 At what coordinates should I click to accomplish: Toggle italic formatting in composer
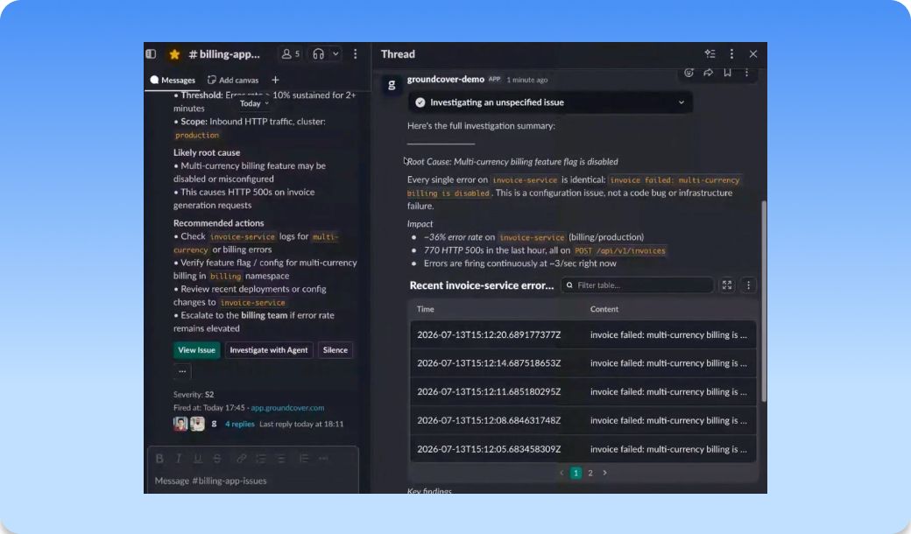(179, 459)
